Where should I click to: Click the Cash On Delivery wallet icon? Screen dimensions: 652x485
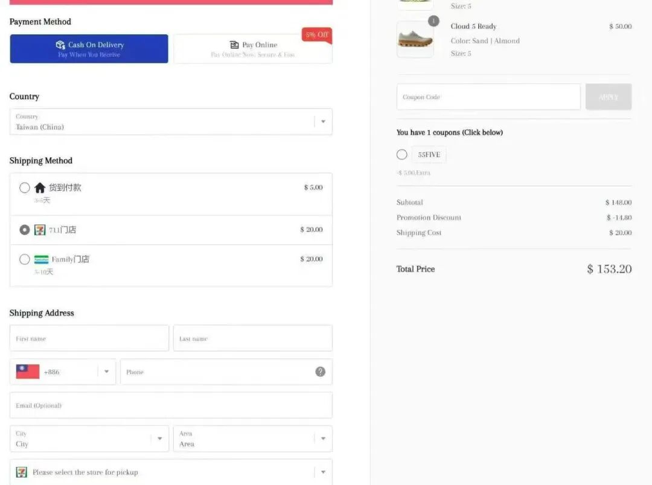click(x=60, y=45)
